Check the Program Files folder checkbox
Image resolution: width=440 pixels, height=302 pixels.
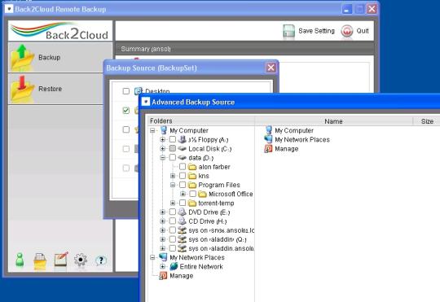(x=183, y=185)
